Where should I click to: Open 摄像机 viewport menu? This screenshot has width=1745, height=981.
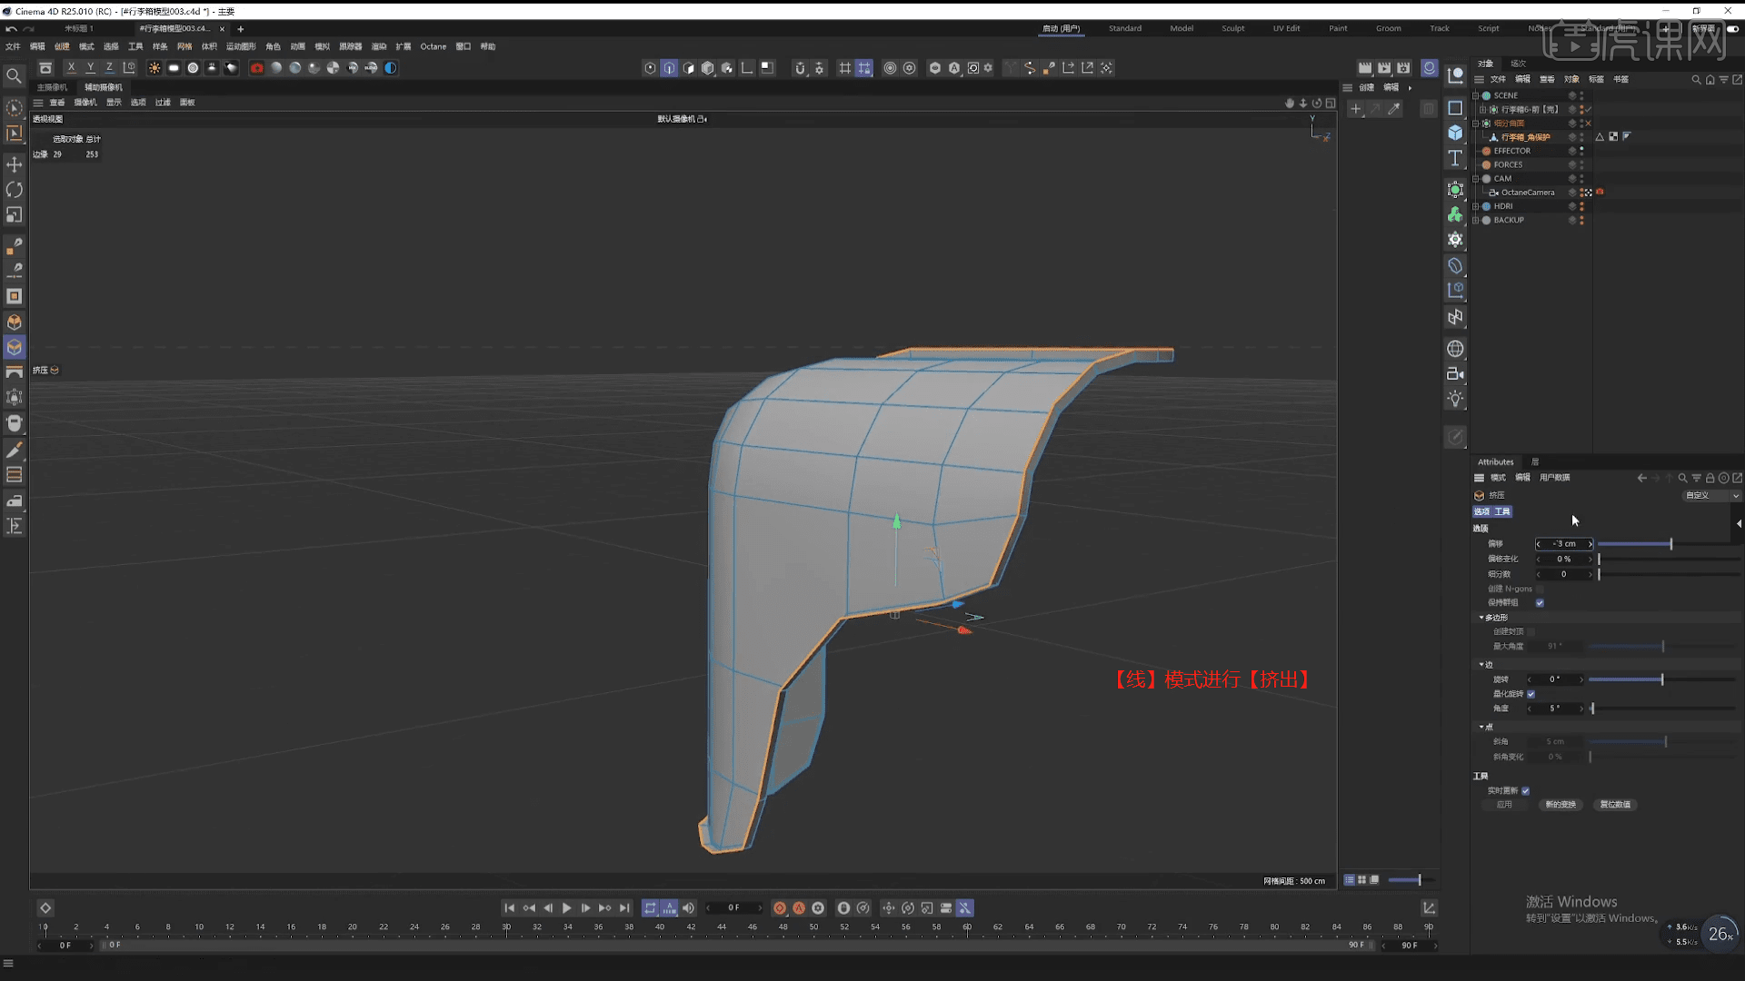pyautogui.click(x=85, y=103)
